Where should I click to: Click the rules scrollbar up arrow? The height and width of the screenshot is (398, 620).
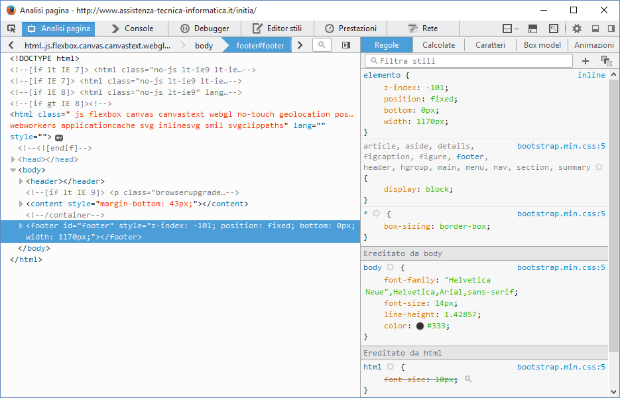click(613, 74)
